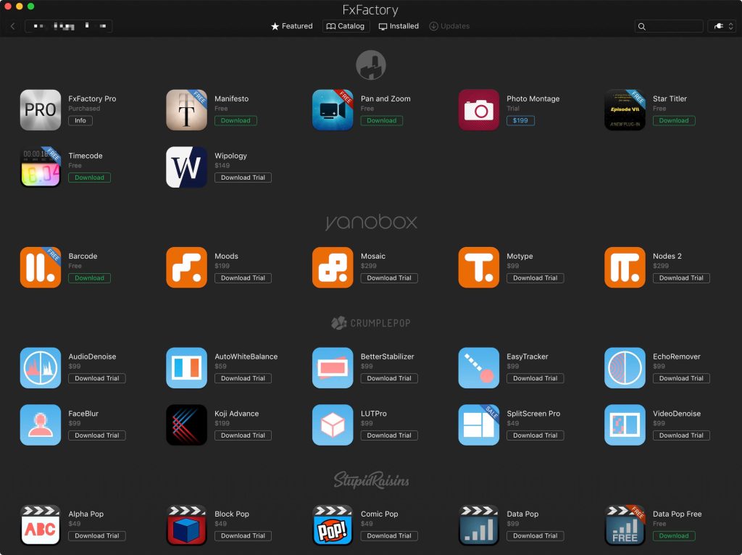
Task: Click the search field
Action: 668,25
